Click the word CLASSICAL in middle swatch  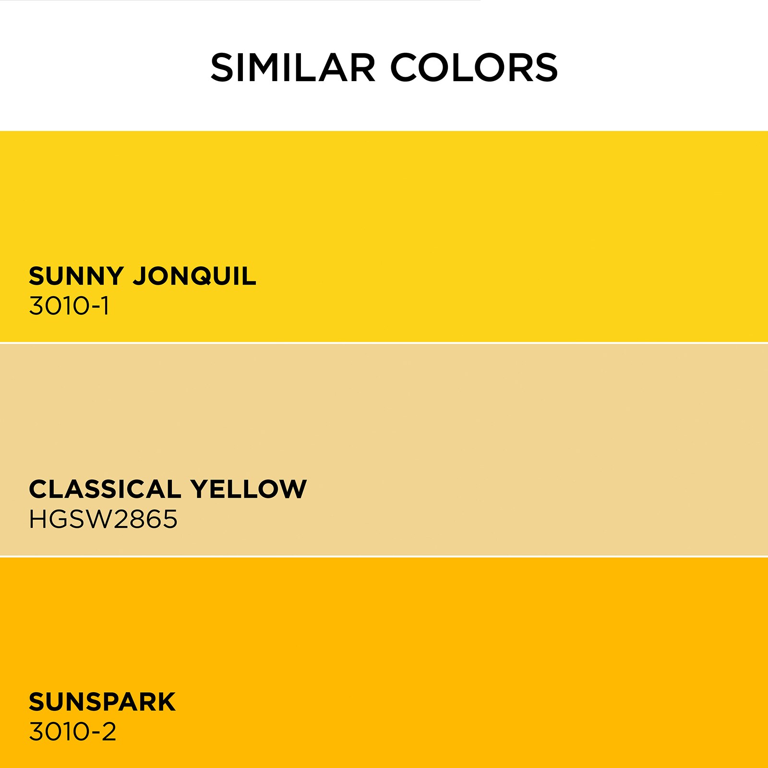click(x=105, y=489)
